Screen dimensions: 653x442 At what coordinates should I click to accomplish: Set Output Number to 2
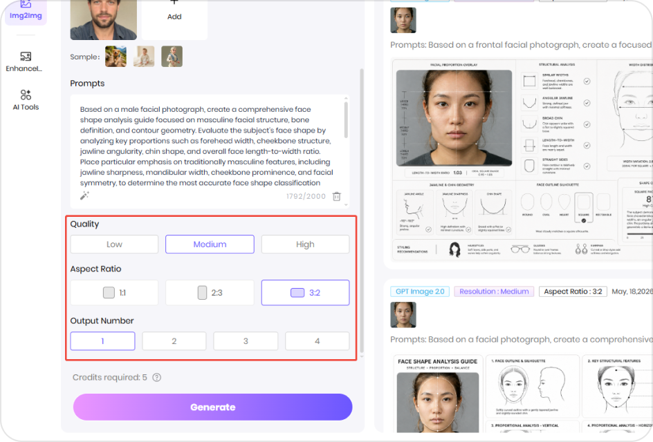click(x=174, y=341)
